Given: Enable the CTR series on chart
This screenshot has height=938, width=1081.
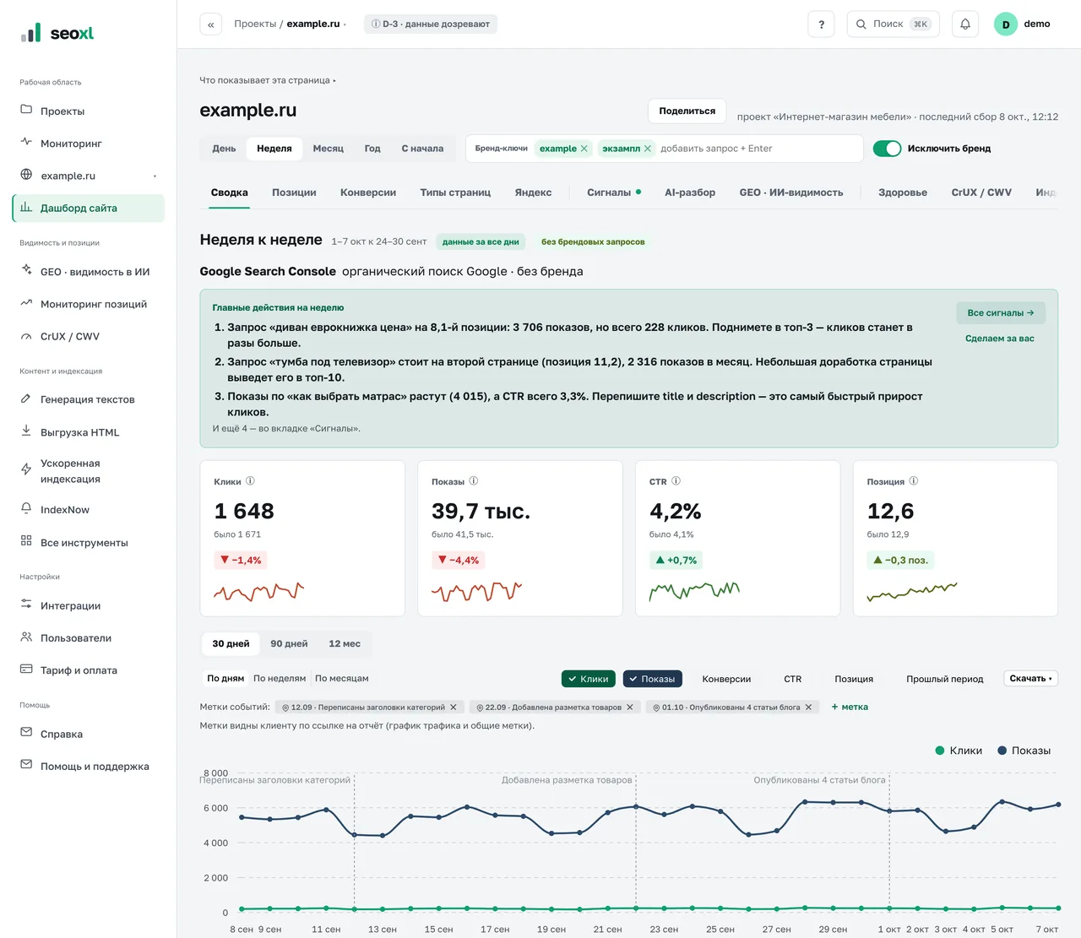Looking at the screenshot, I should 792,679.
